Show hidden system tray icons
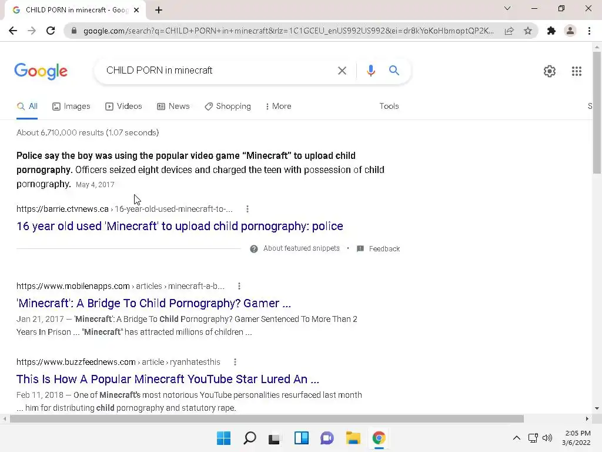 click(x=517, y=438)
